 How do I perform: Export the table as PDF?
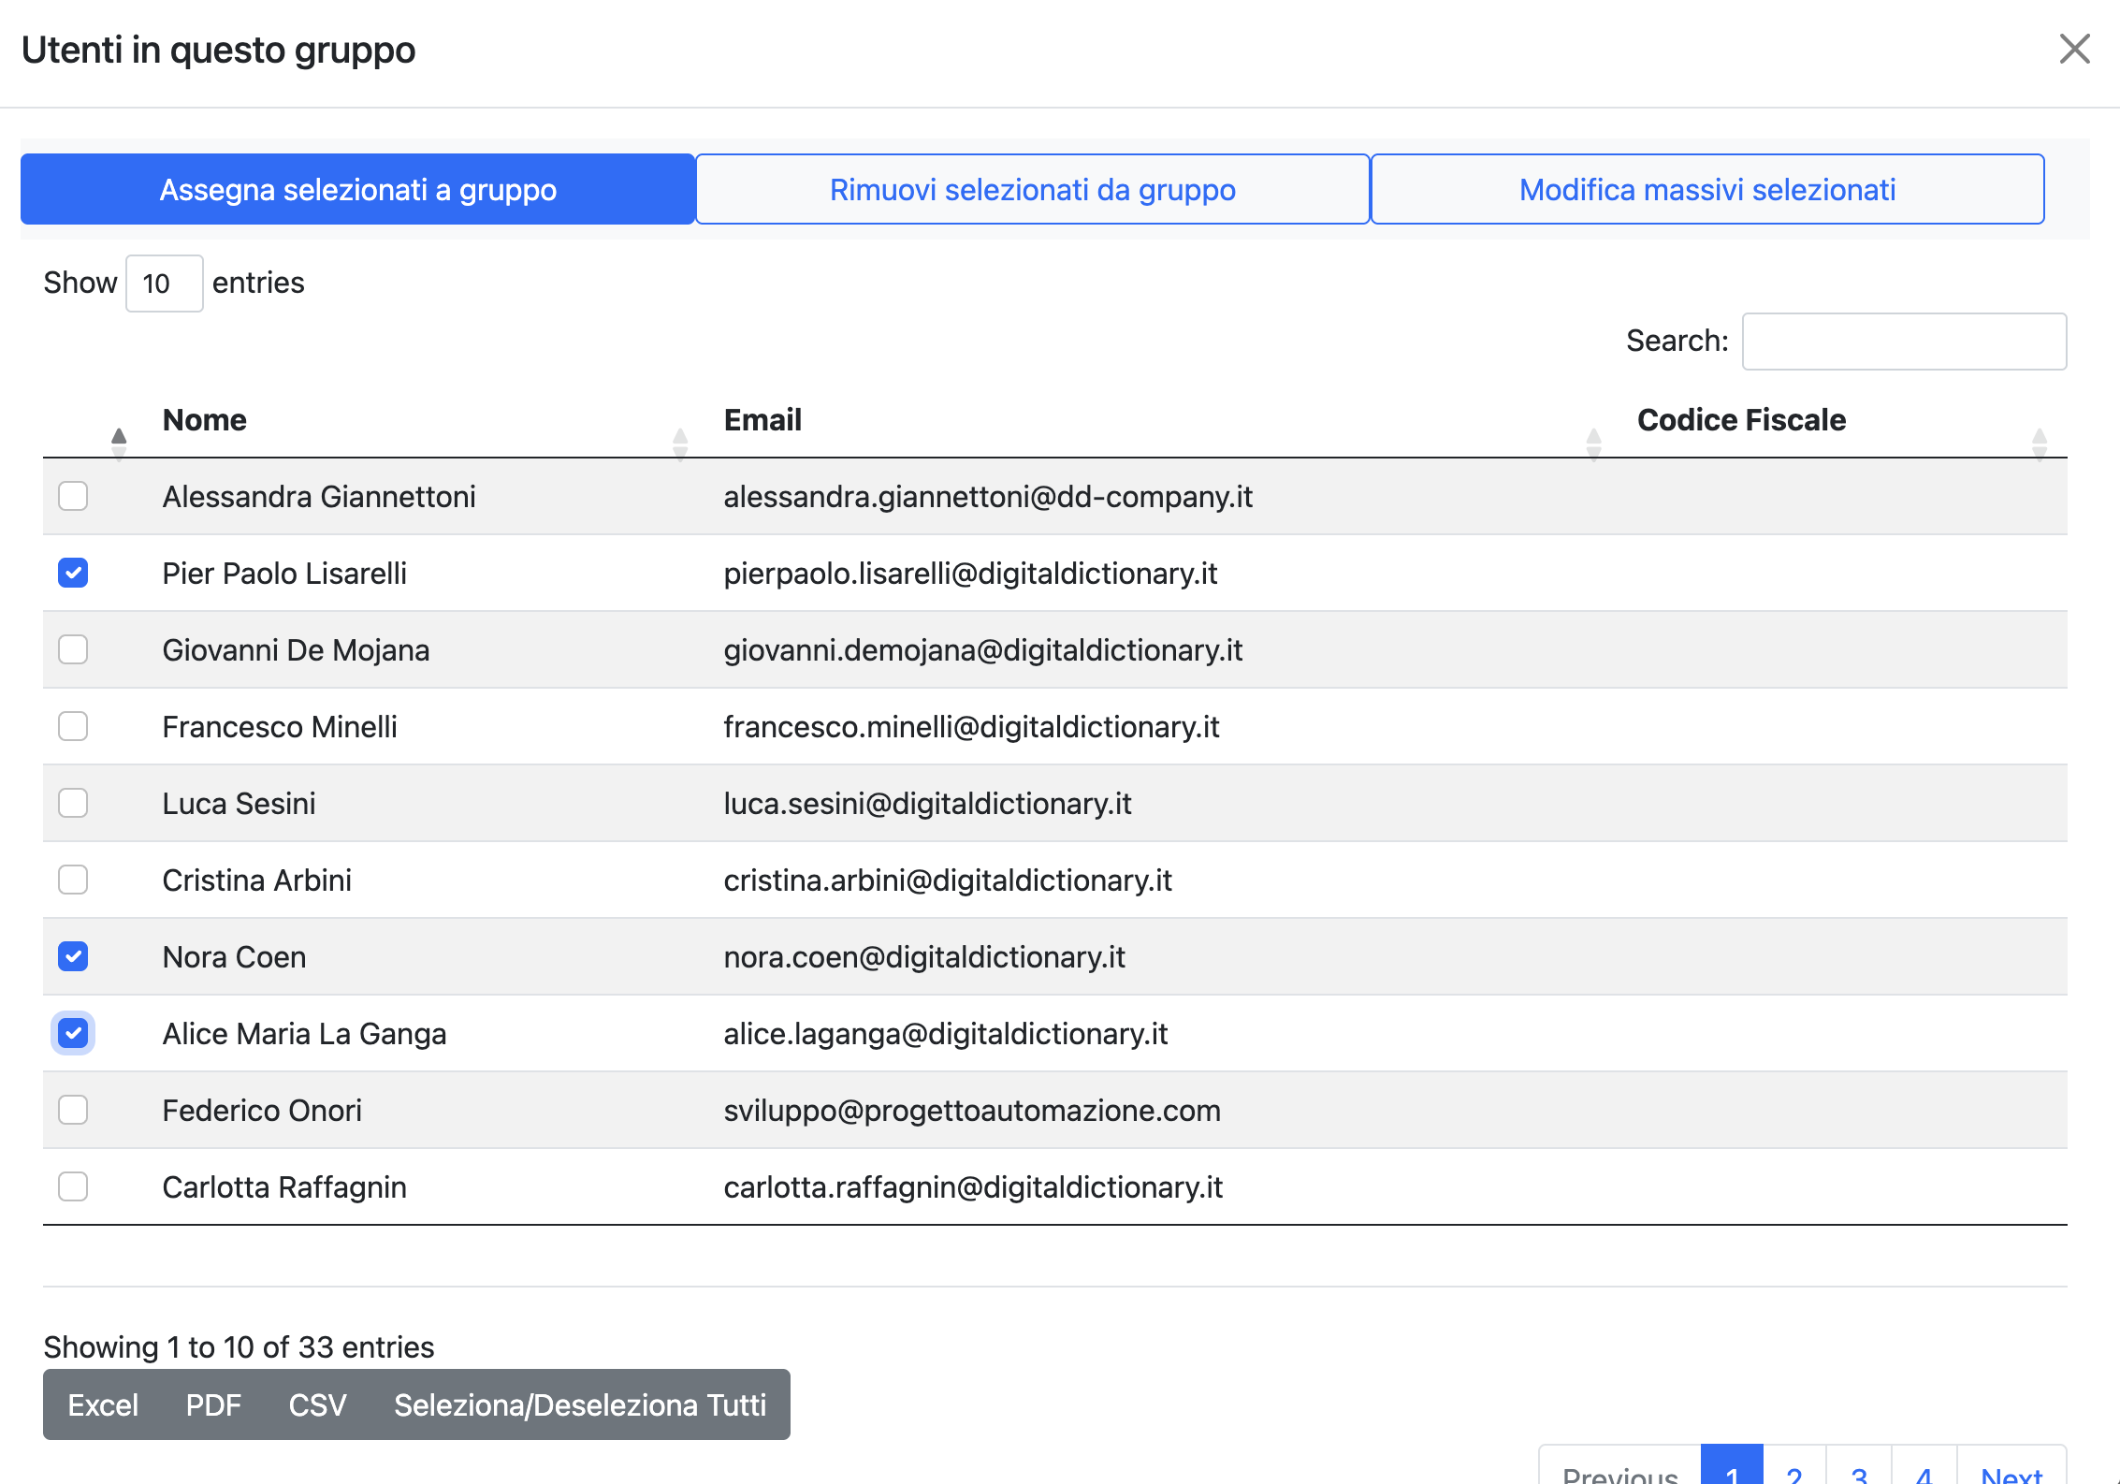pyautogui.click(x=214, y=1404)
